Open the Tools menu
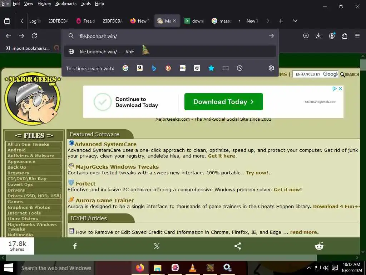The height and width of the screenshot is (275, 366). click(x=86, y=4)
